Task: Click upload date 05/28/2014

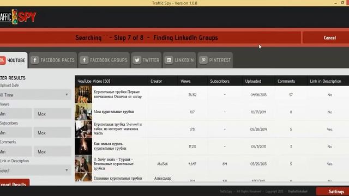Action: click(258, 130)
